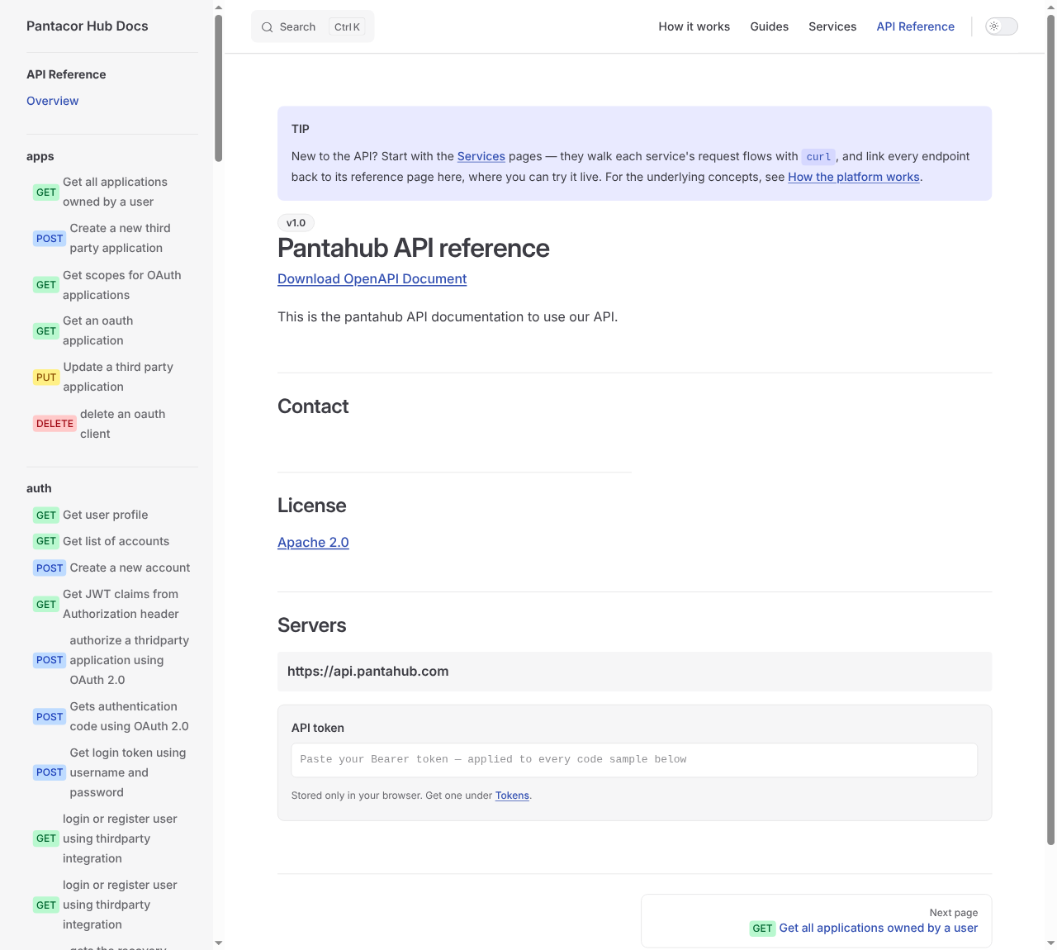Open the Apache 2.0 license link
The width and height of the screenshot is (1057, 950).
[x=313, y=543]
